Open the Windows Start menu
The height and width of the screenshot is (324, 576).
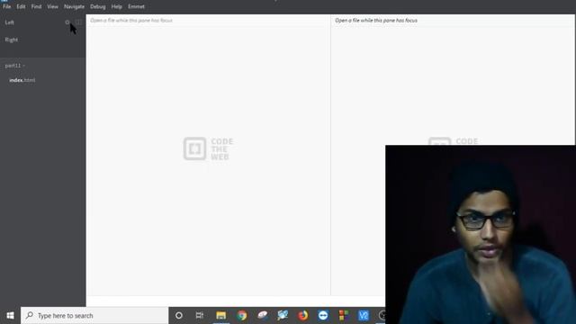(10, 316)
